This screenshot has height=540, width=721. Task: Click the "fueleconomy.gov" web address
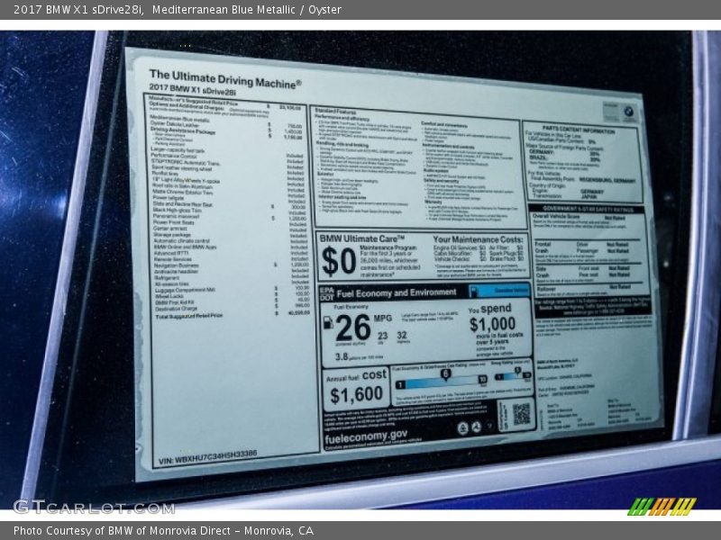pyautogui.click(x=366, y=436)
